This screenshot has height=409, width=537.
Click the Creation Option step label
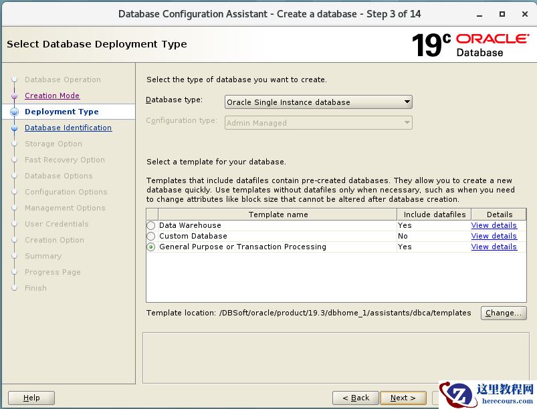(x=54, y=240)
